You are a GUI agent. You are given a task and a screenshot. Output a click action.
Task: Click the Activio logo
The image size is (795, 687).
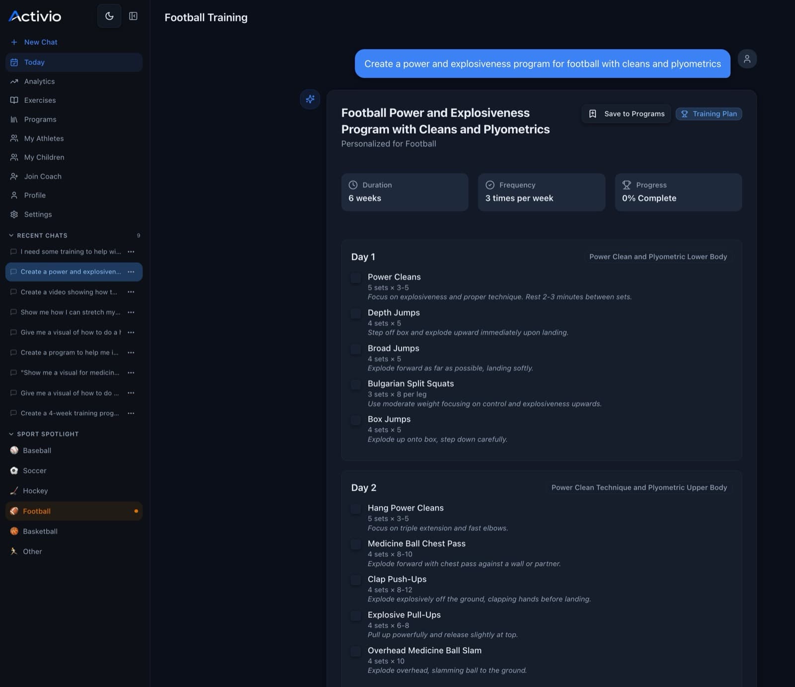click(x=35, y=16)
